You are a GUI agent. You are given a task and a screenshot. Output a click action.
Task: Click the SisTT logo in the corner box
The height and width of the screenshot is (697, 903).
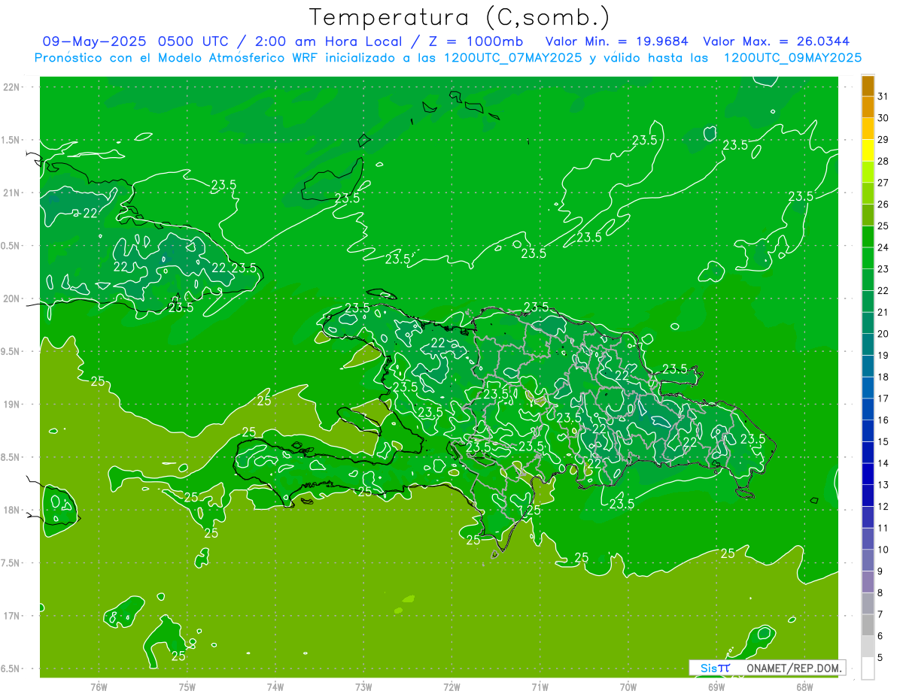(x=715, y=668)
